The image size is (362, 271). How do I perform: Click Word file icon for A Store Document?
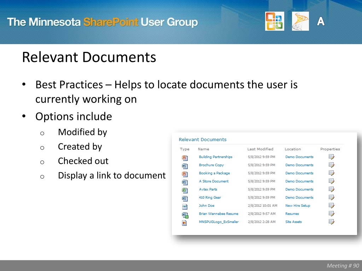coord(185,182)
